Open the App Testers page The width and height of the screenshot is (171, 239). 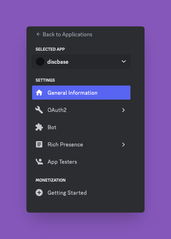click(81, 162)
